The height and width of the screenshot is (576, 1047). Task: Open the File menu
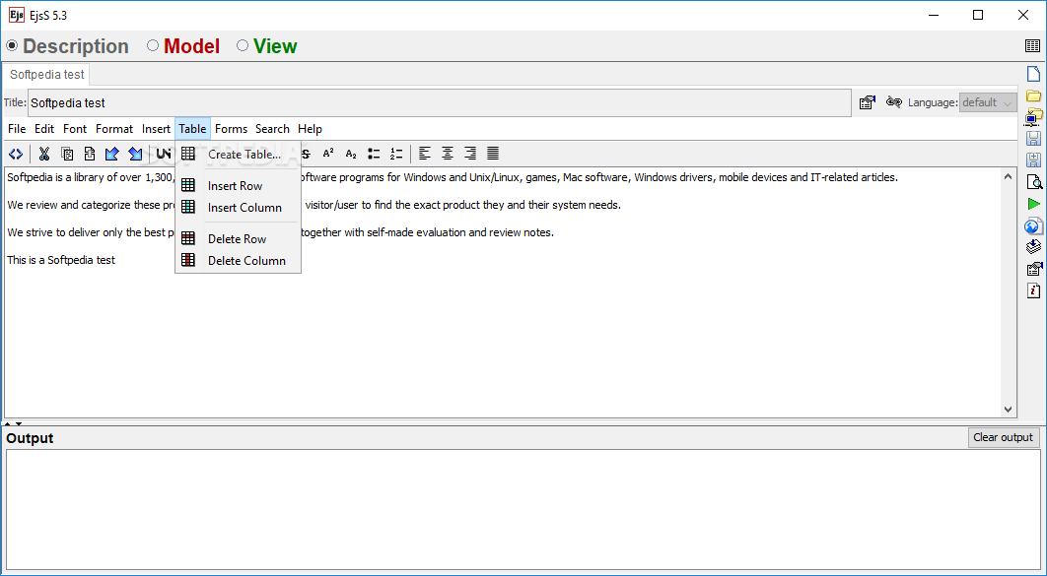[x=17, y=129]
